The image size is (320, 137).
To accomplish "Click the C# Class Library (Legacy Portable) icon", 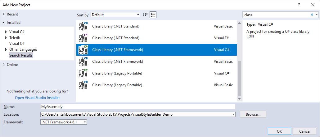I will [x=83, y=73].
